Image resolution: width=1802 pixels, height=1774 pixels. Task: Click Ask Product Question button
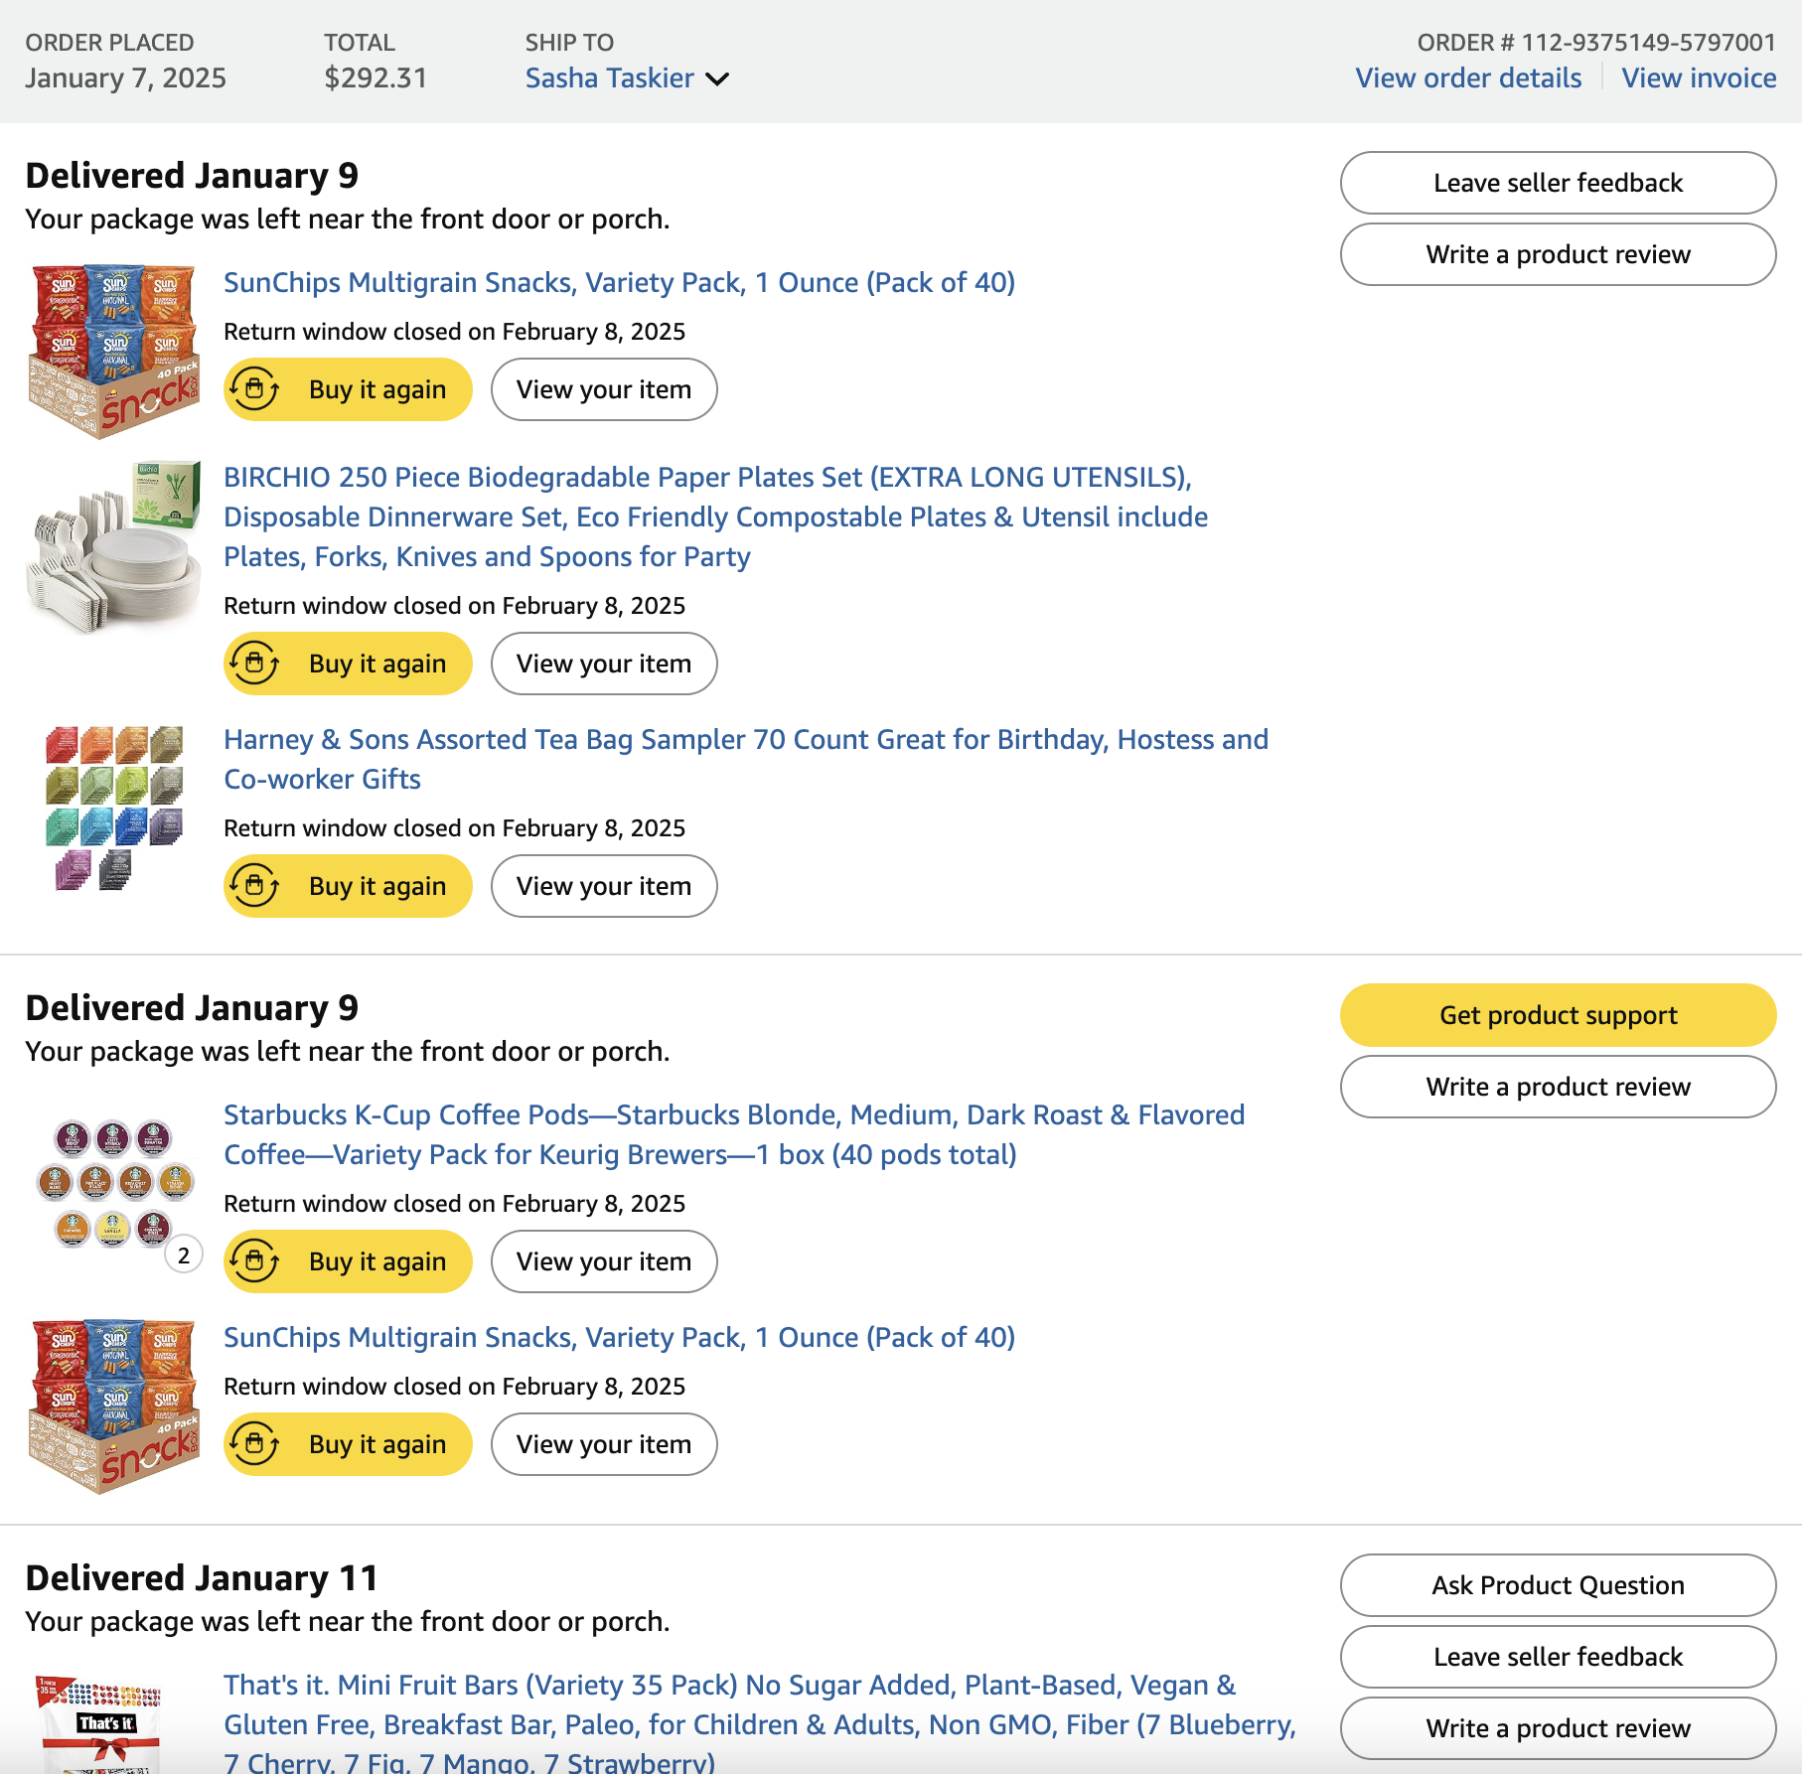point(1558,1585)
